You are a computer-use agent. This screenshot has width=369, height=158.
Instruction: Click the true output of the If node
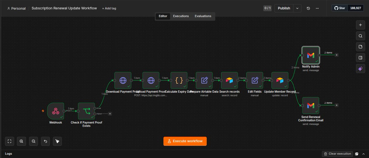[95, 108]
